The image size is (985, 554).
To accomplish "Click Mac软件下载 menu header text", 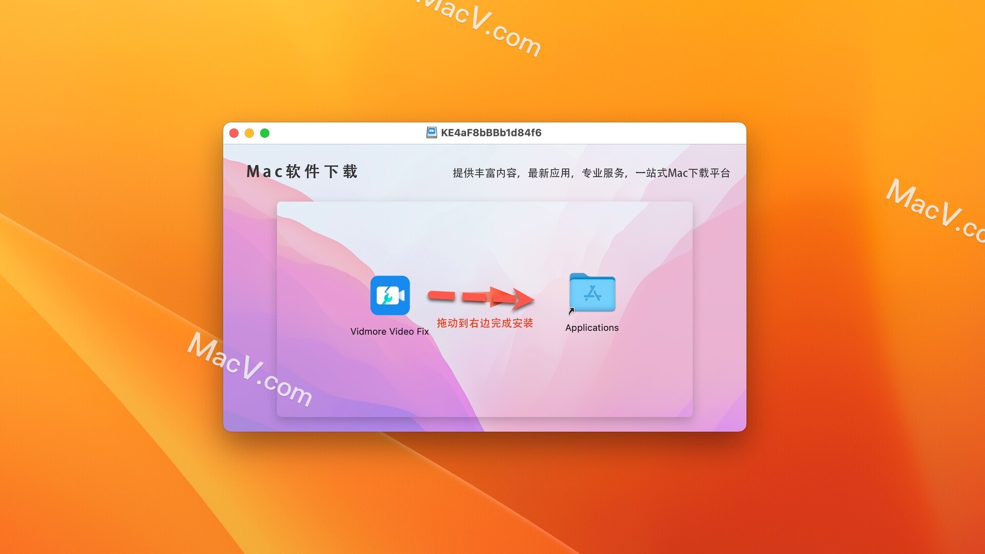I will (313, 172).
